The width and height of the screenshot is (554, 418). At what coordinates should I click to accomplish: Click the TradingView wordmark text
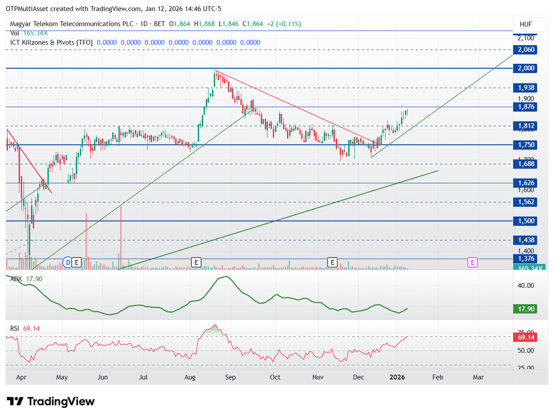click(61, 402)
